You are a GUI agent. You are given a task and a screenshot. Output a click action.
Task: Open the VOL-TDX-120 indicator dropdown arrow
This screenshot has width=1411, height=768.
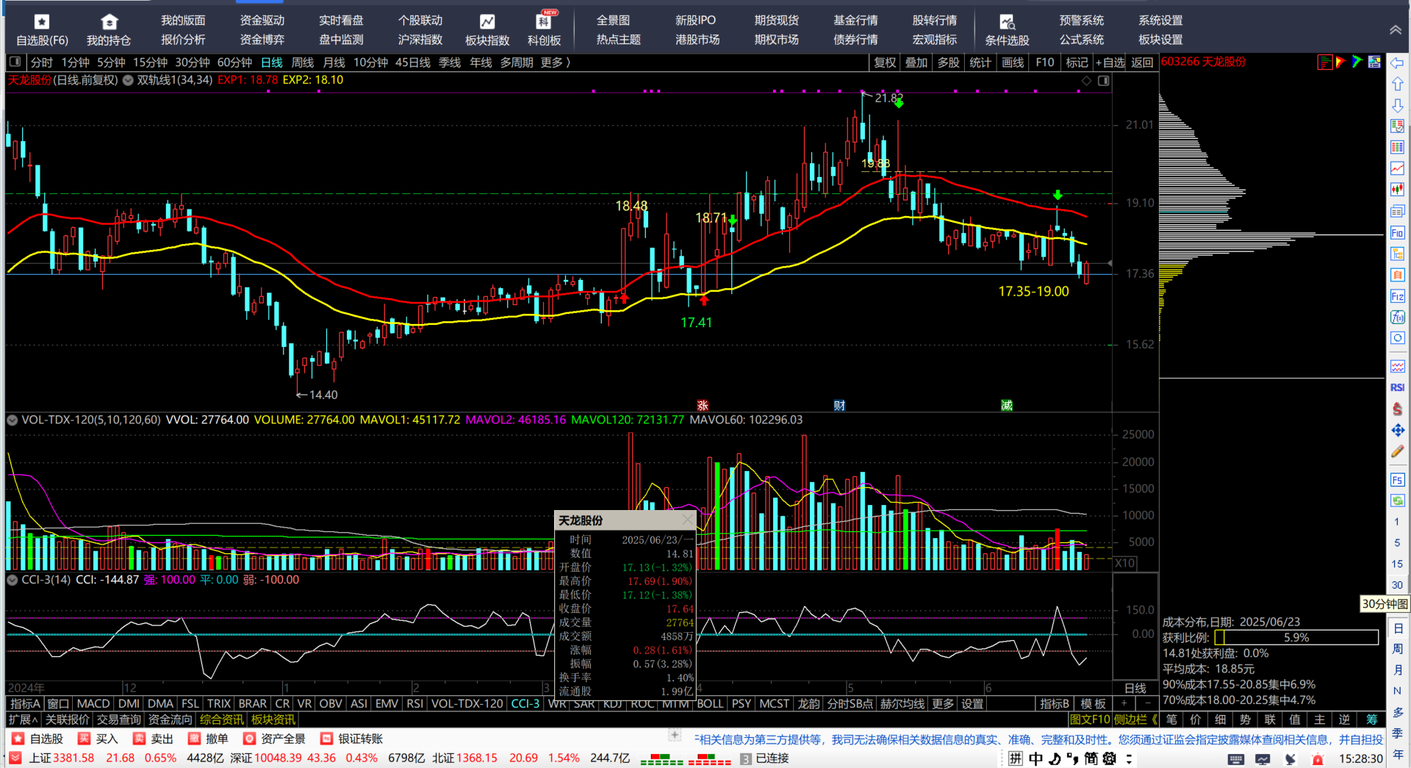12,420
